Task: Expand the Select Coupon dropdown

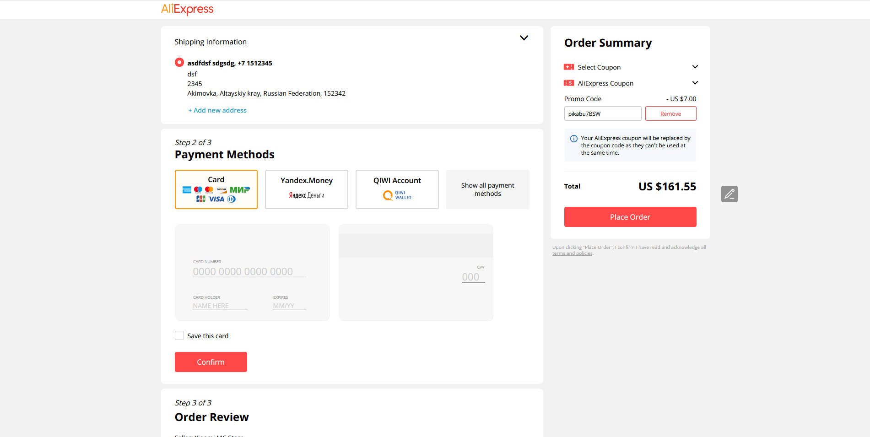Action: (x=695, y=67)
